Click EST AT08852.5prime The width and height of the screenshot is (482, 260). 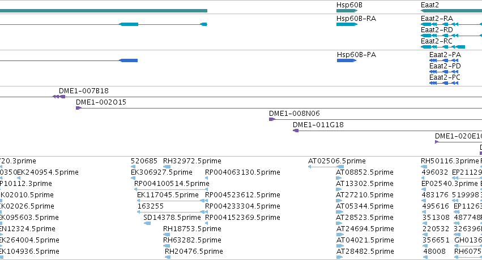[365, 172]
